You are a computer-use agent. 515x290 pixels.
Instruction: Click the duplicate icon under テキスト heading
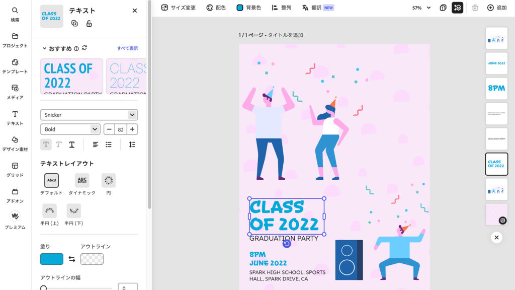74,24
